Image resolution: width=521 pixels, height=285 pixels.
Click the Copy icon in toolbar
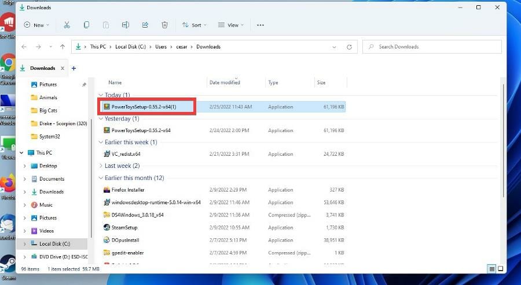86,25
